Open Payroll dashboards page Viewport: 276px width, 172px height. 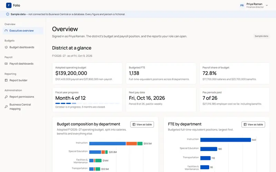(23, 64)
